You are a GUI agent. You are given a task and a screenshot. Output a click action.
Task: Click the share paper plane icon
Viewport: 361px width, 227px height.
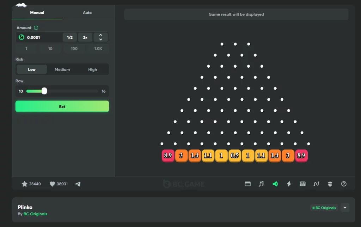tap(78, 184)
